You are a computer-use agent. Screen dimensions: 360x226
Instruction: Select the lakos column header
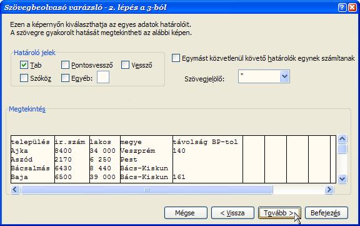coord(101,142)
